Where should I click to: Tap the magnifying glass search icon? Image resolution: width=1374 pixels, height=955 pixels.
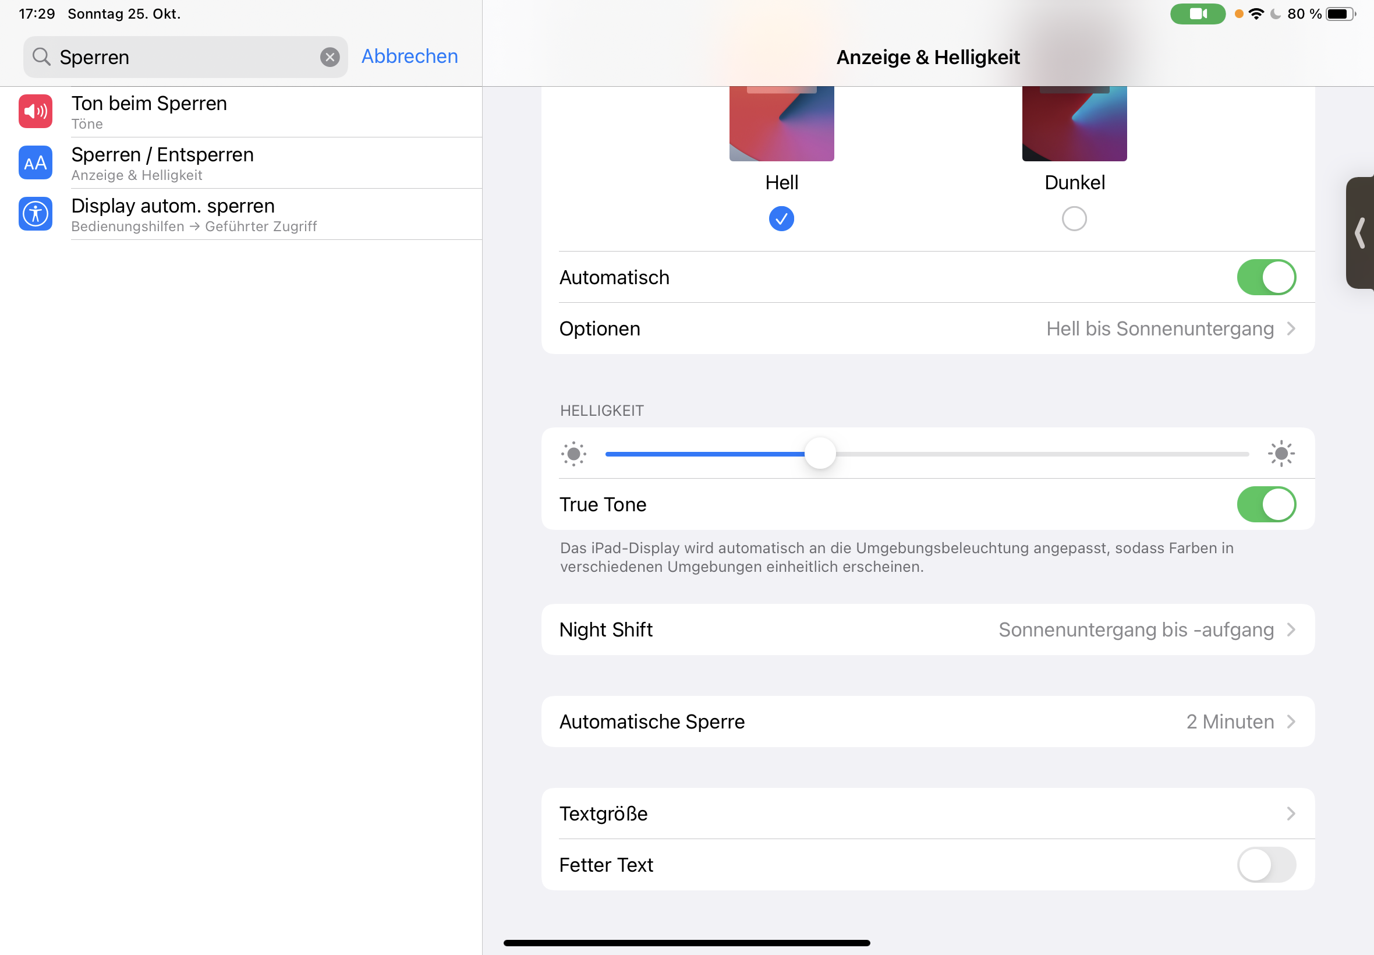point(41,57)
